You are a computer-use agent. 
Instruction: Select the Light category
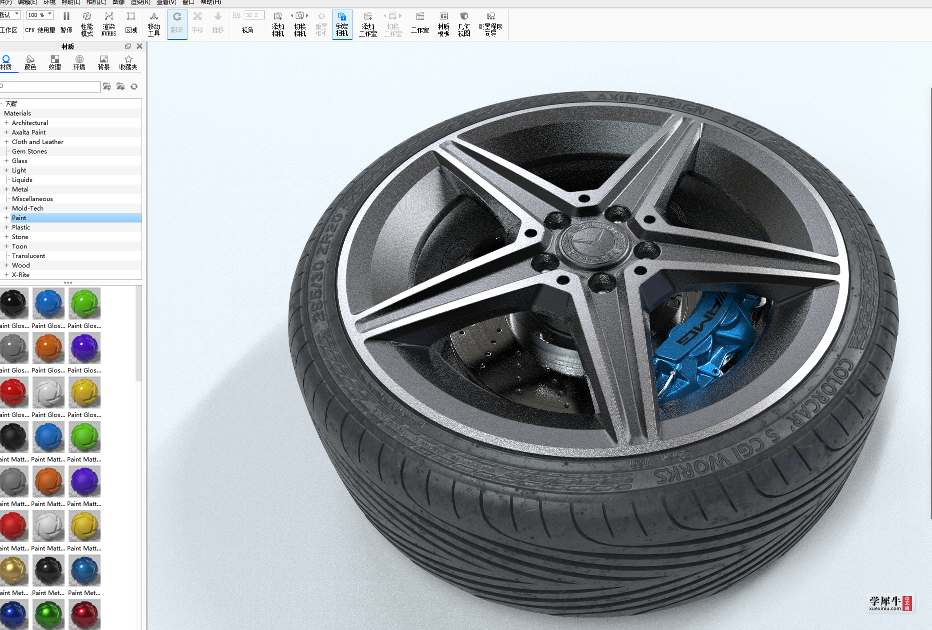click(x=19, y=170)
